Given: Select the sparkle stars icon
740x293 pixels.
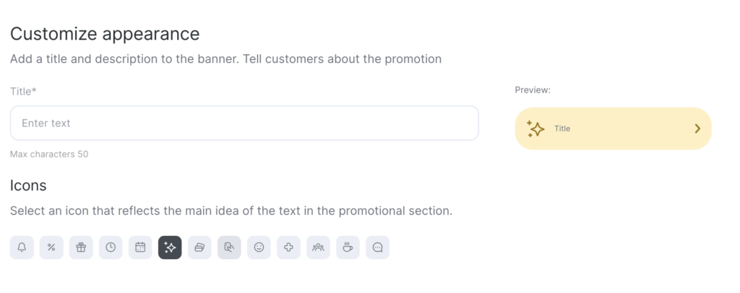Looking at the screenshot, I should (x=170, y=248).
